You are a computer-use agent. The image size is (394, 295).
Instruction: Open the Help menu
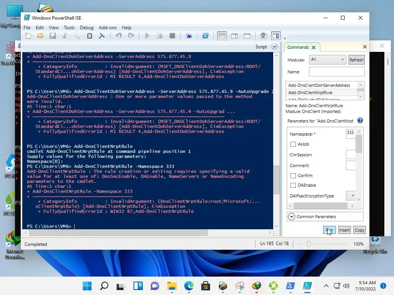point(126,28)
